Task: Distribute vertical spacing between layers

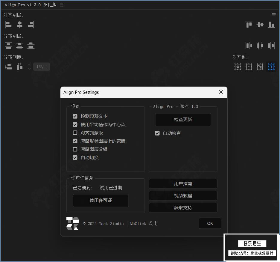Action: pos(8,67)
